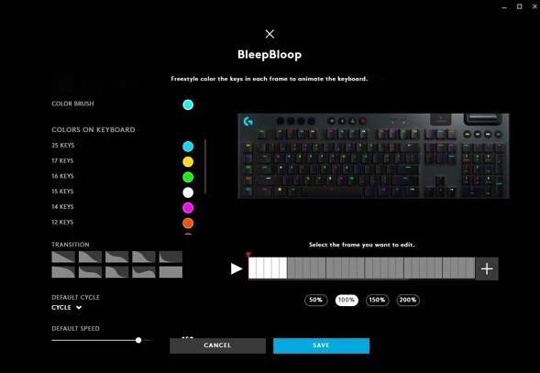Image resolution: width=540 pixels, height=373 pixels.
Task: Close the BleepBloop editor with the X icon
Action: pyautogui.click(x=270, y=34)
